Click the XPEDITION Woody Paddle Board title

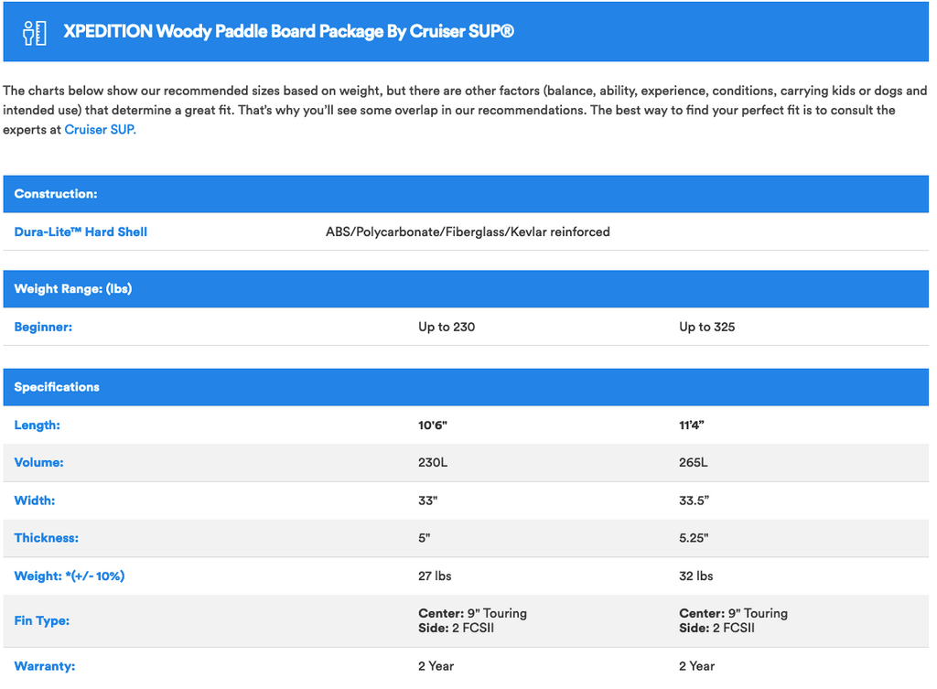coord(288,31)
